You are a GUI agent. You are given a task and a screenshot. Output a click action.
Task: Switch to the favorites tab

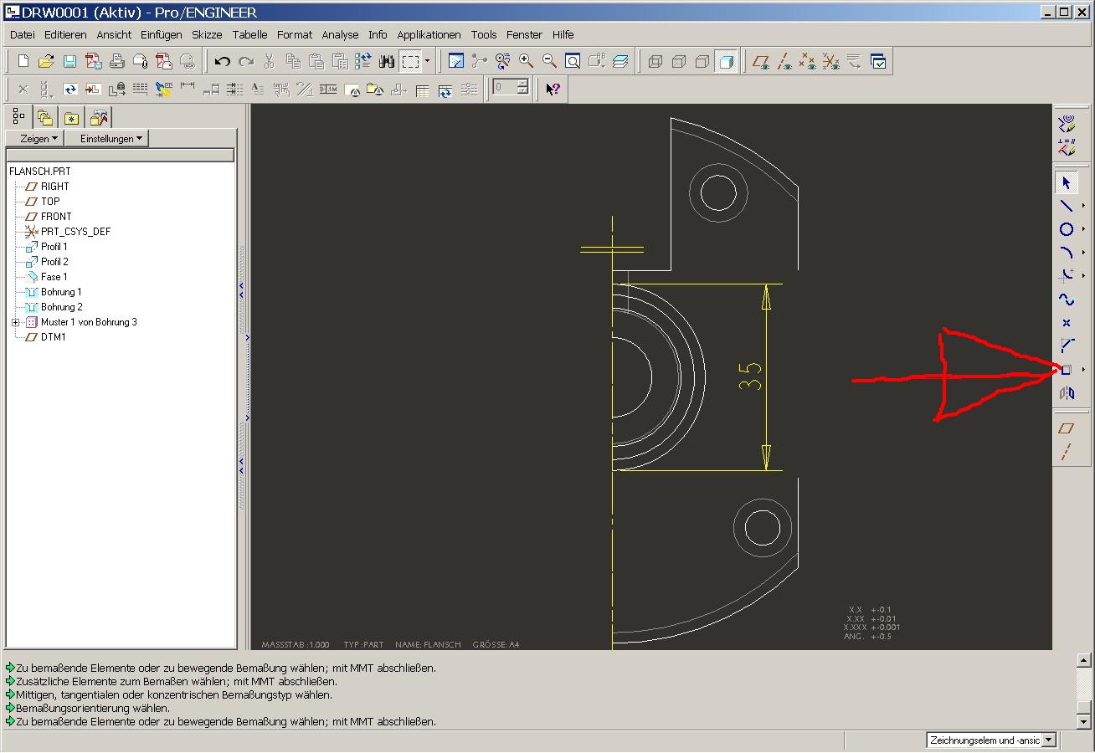(72, 117)
